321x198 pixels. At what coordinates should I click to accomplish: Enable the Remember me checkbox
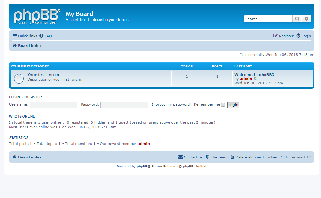[223, 105]
